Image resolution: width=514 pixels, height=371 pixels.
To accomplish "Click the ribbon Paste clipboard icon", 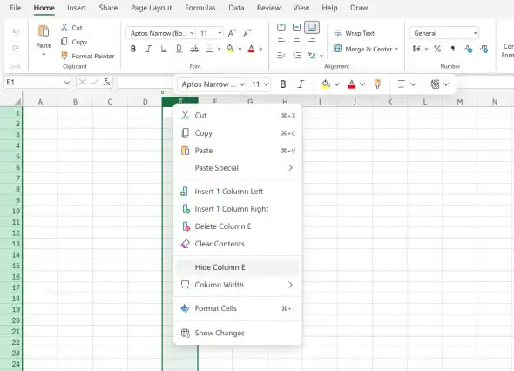I will (44, 31).
